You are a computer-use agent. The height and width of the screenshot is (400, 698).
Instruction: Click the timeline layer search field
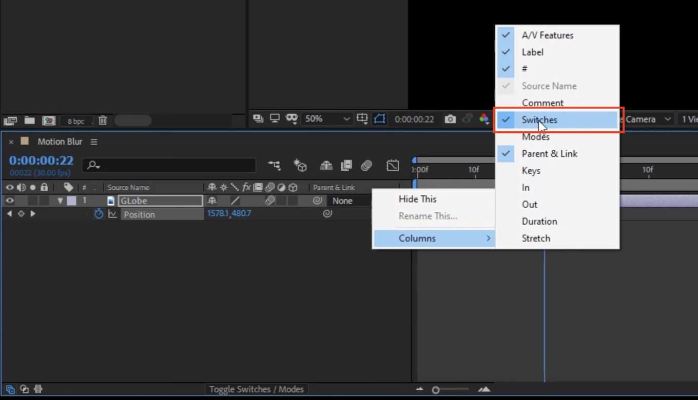(169, 165)
